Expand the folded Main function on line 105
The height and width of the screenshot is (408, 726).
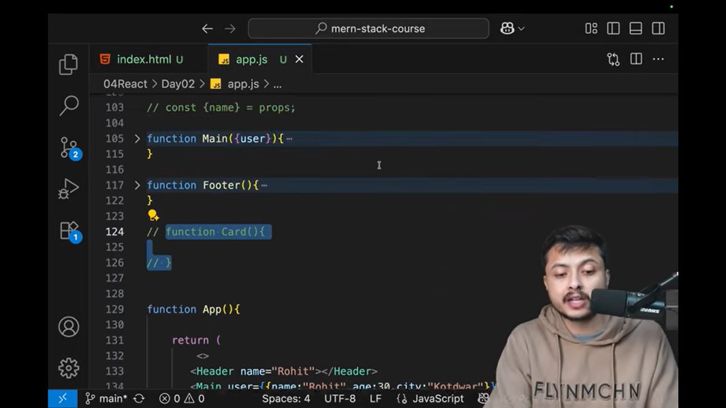(137, 138)
